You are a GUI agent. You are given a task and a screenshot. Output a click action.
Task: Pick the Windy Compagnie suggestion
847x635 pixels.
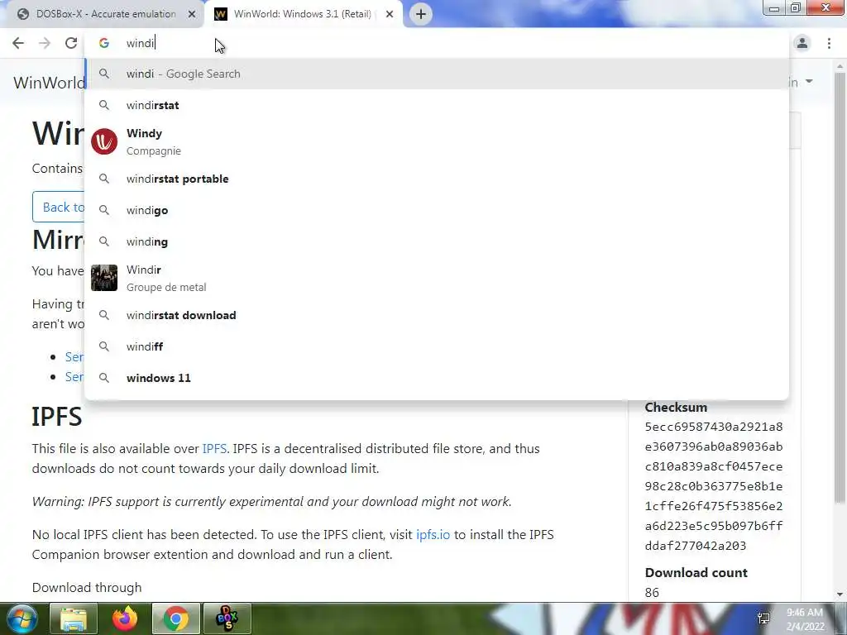click(437, 141)
